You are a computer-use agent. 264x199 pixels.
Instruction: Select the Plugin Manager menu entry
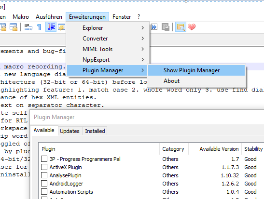(x=108, y=70)
